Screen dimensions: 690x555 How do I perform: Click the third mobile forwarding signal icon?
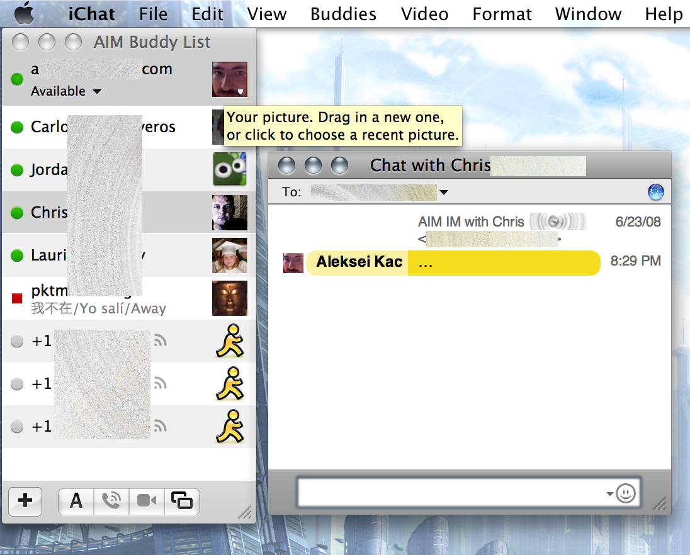coord(160,426)
